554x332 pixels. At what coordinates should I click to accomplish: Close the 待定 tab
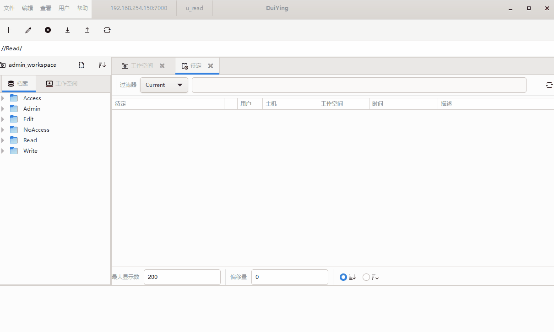(211, 66)
